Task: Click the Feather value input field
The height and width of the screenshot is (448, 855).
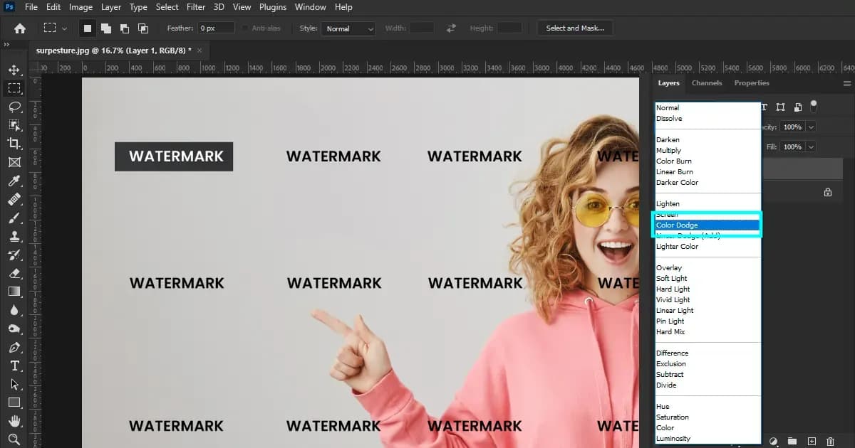Action: click(x=215, y=28)
